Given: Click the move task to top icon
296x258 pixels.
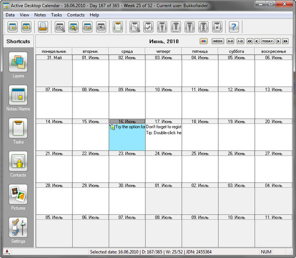Looking at the screenshot, I should pos(190,27).
